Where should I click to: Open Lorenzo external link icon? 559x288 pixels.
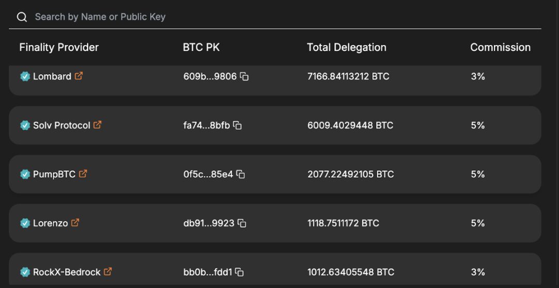point(75,223)
